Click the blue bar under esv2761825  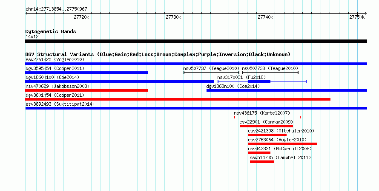(x=196, y=64)
